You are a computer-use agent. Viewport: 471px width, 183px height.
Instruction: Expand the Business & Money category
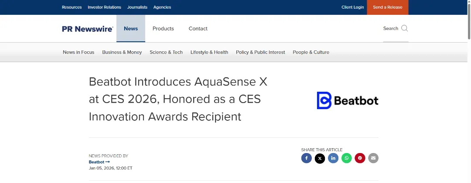122,52
